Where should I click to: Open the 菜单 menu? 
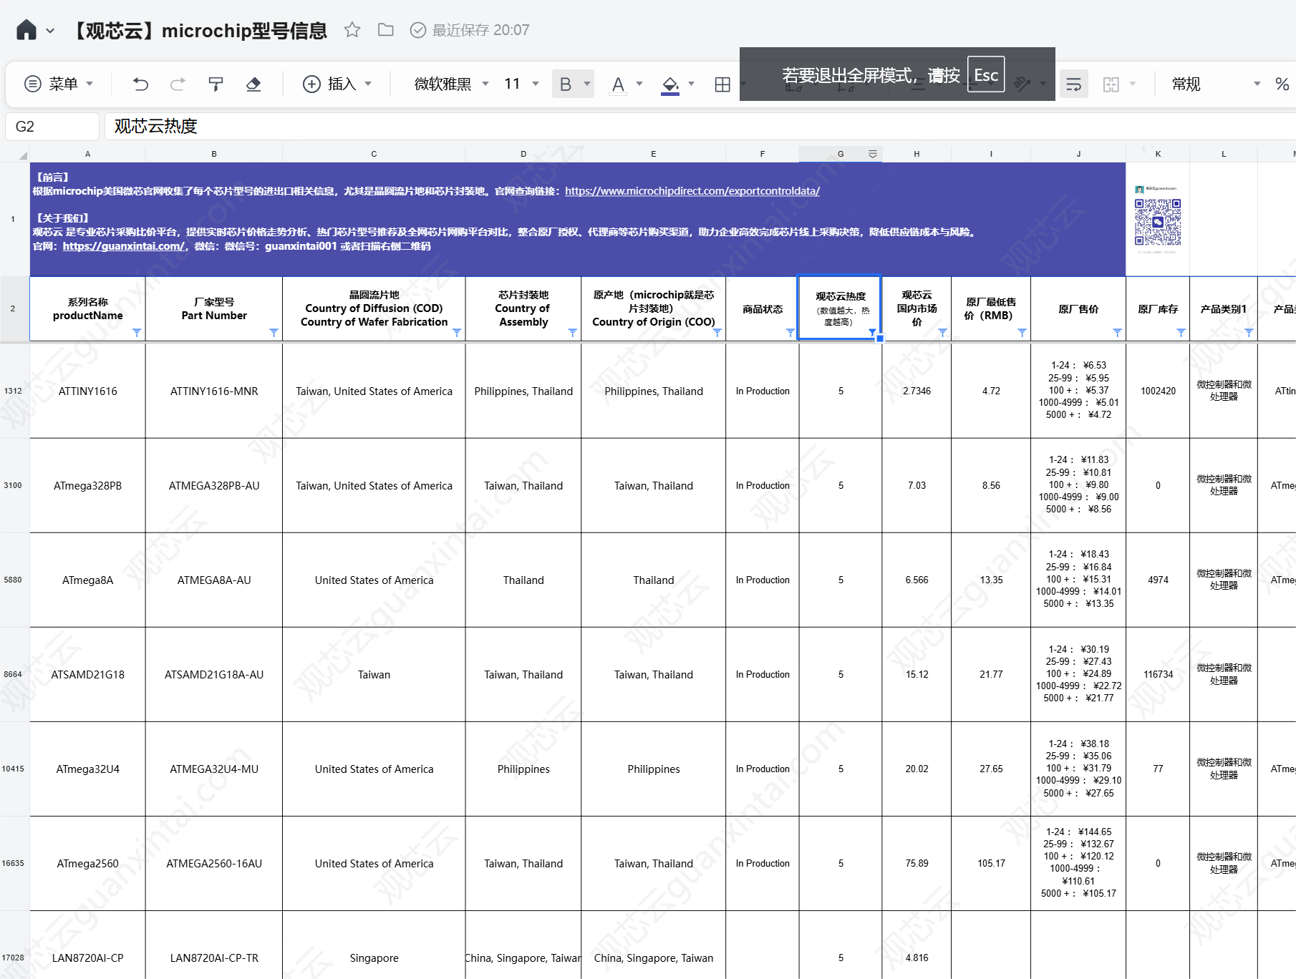59,84
